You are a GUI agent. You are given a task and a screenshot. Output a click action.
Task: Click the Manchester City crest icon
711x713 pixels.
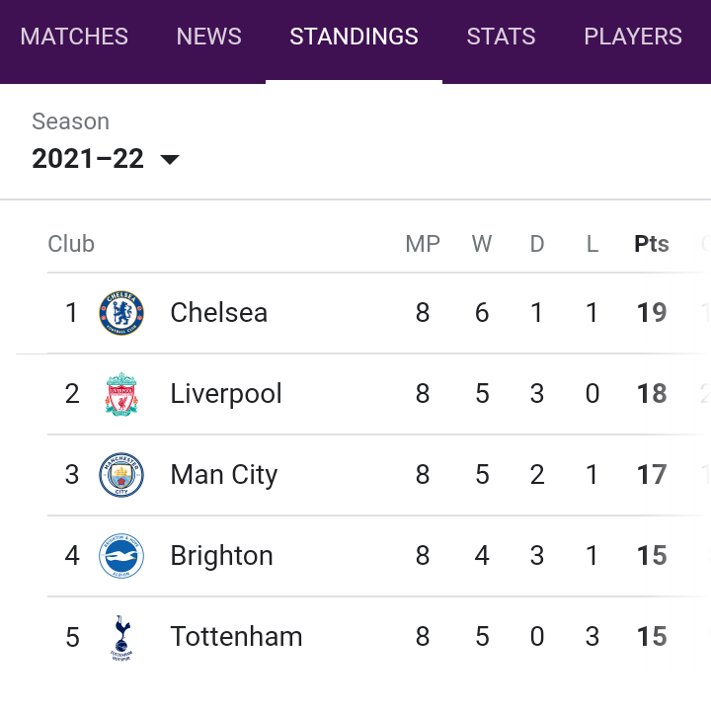[121, 475]
